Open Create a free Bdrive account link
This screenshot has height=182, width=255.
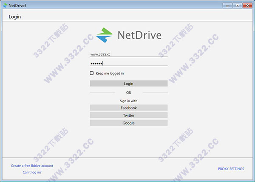point(32,166)
